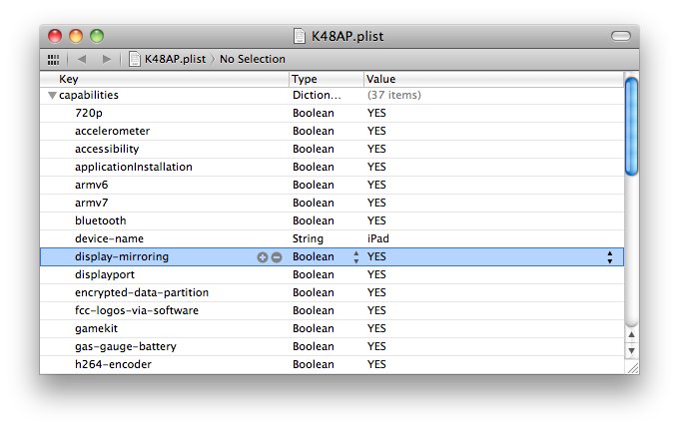Add a row with the plus icon
This screenshot has height=429, width=679.
[262, 257]
